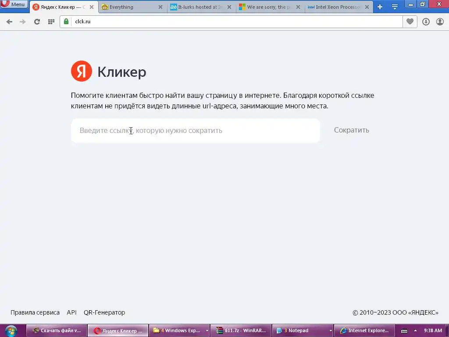The width and height of the screenshot is (449, 337).
Task: Switch to Internet Explorer taskbar window
Action: click(364, 331)
